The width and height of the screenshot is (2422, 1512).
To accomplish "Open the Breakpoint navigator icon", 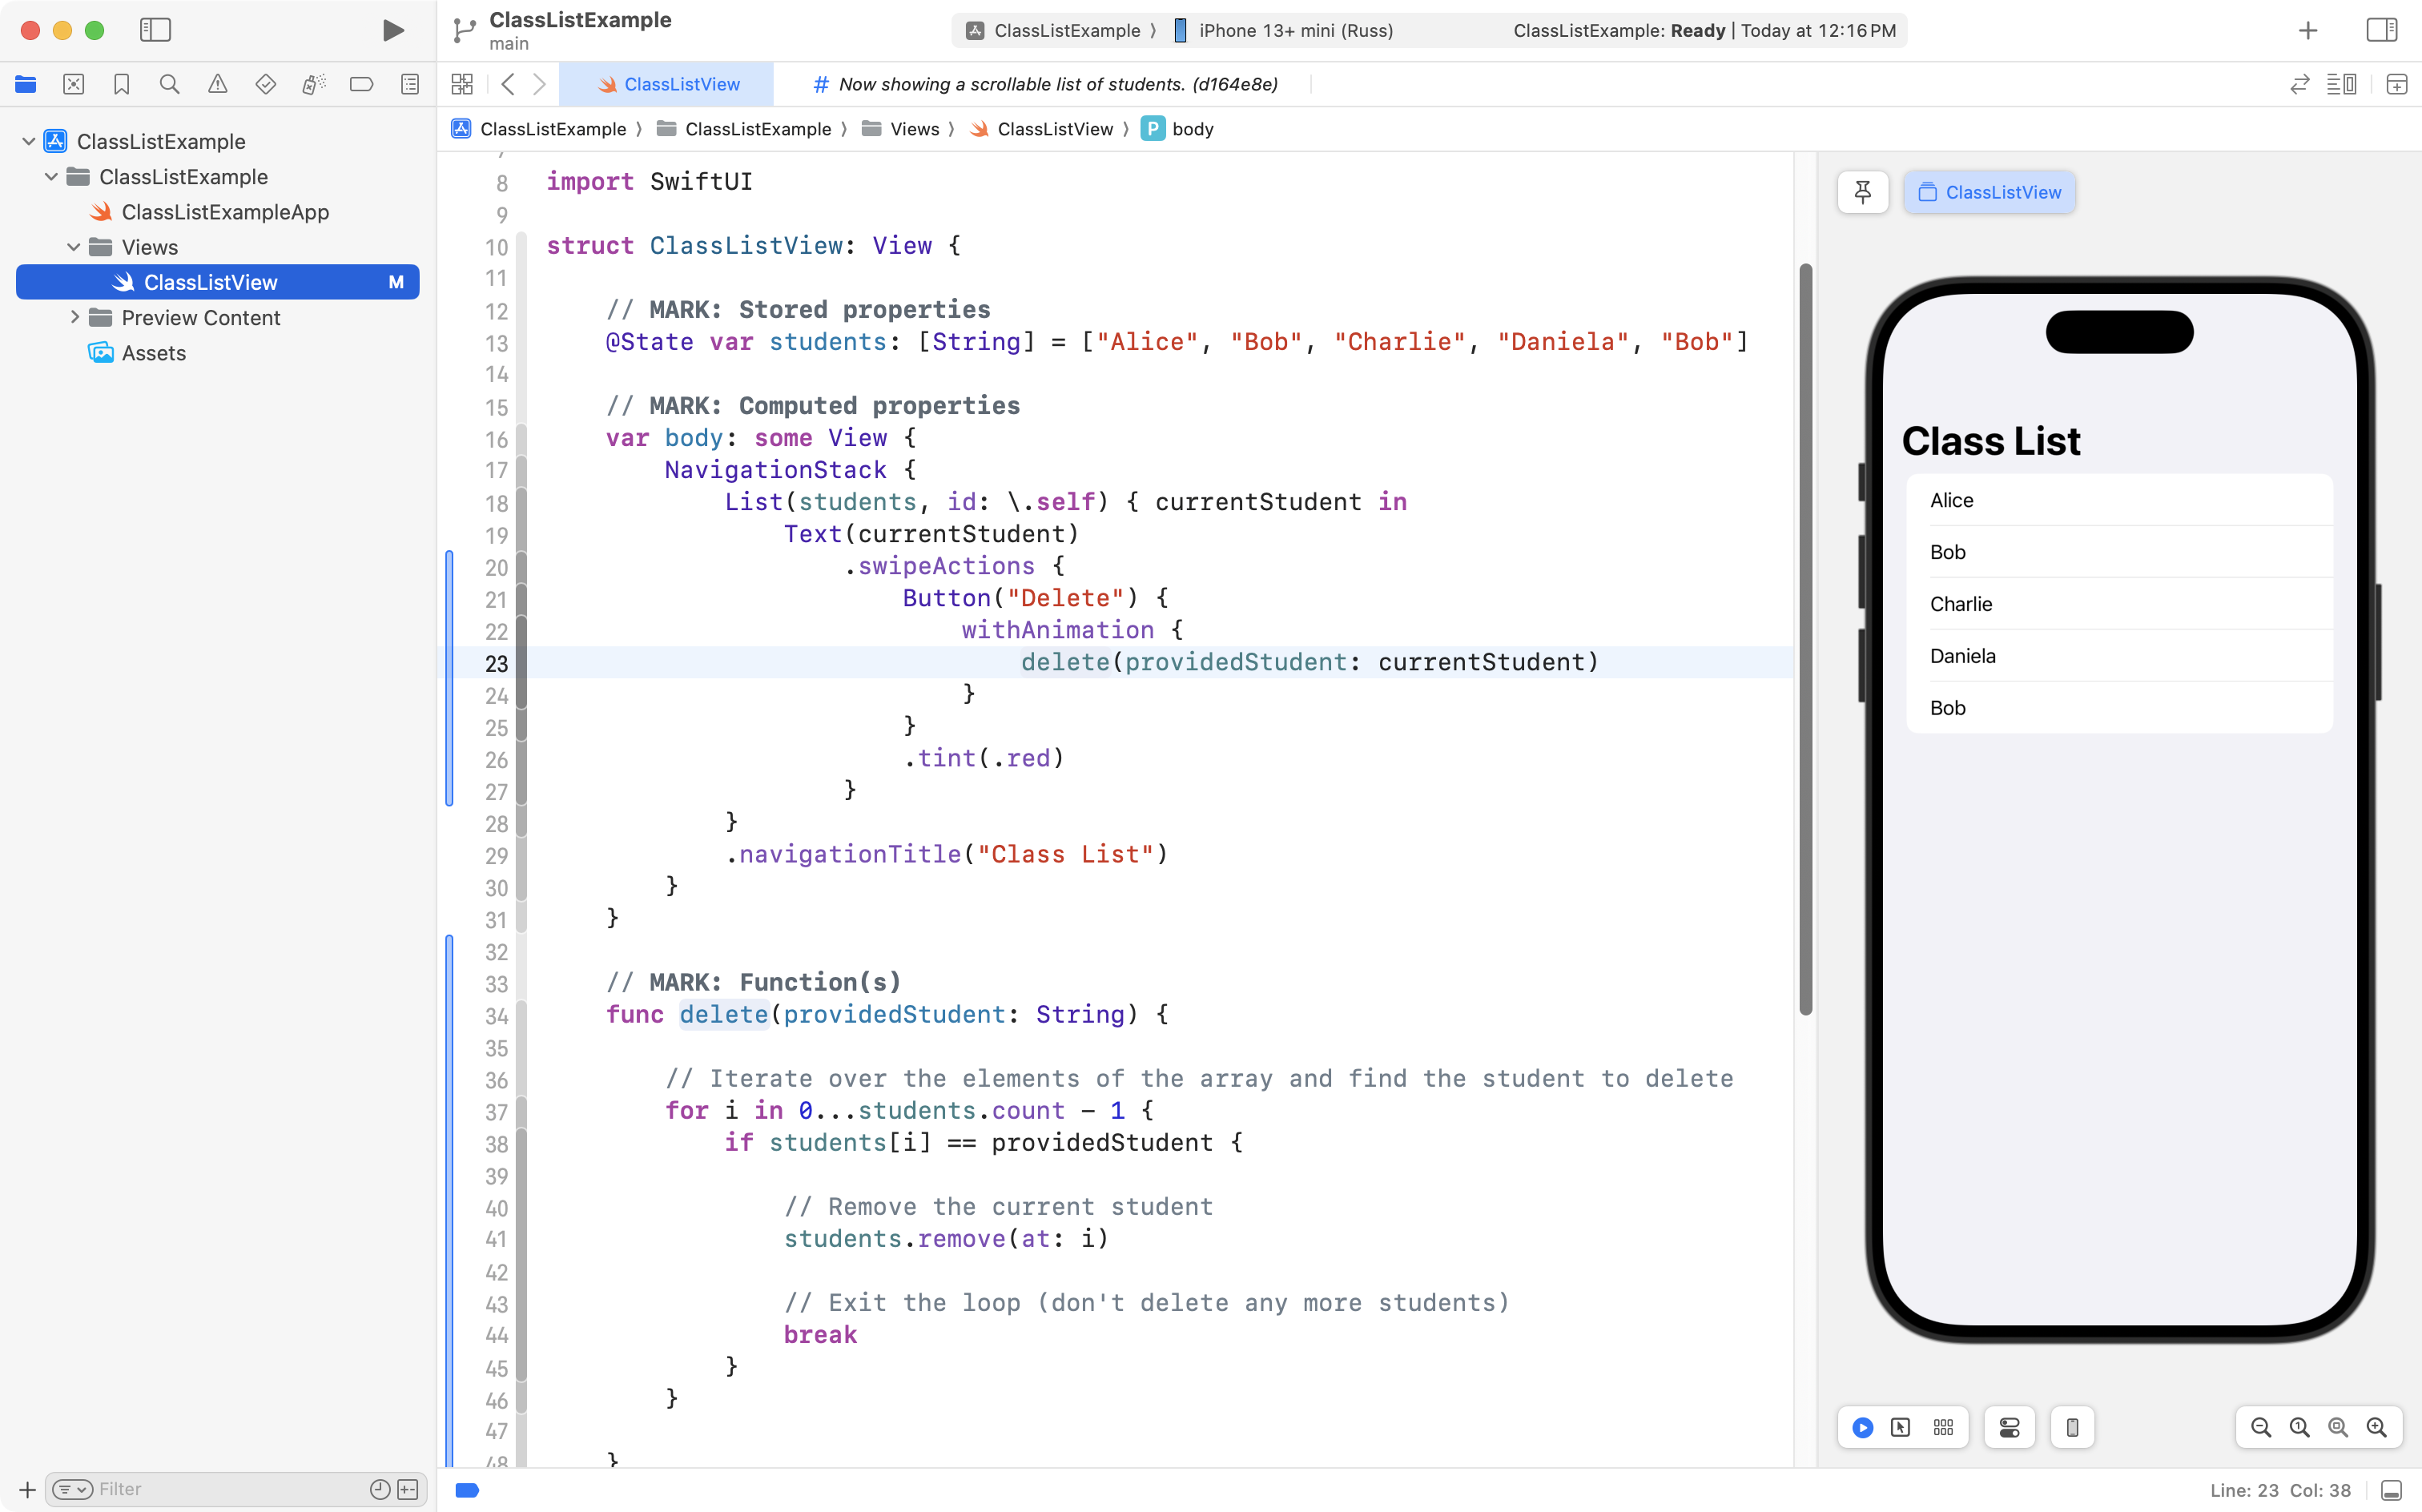I will point(361,85).
